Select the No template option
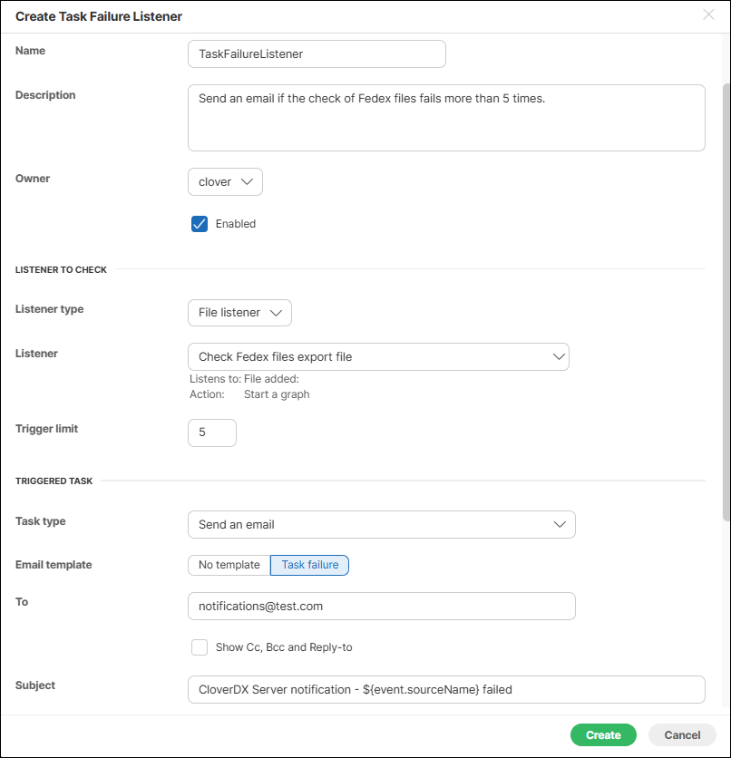 click(229, 565)
